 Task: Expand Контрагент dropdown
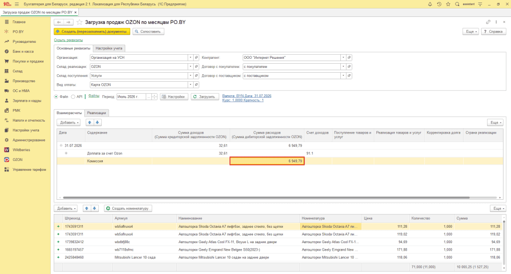point(343,57)
